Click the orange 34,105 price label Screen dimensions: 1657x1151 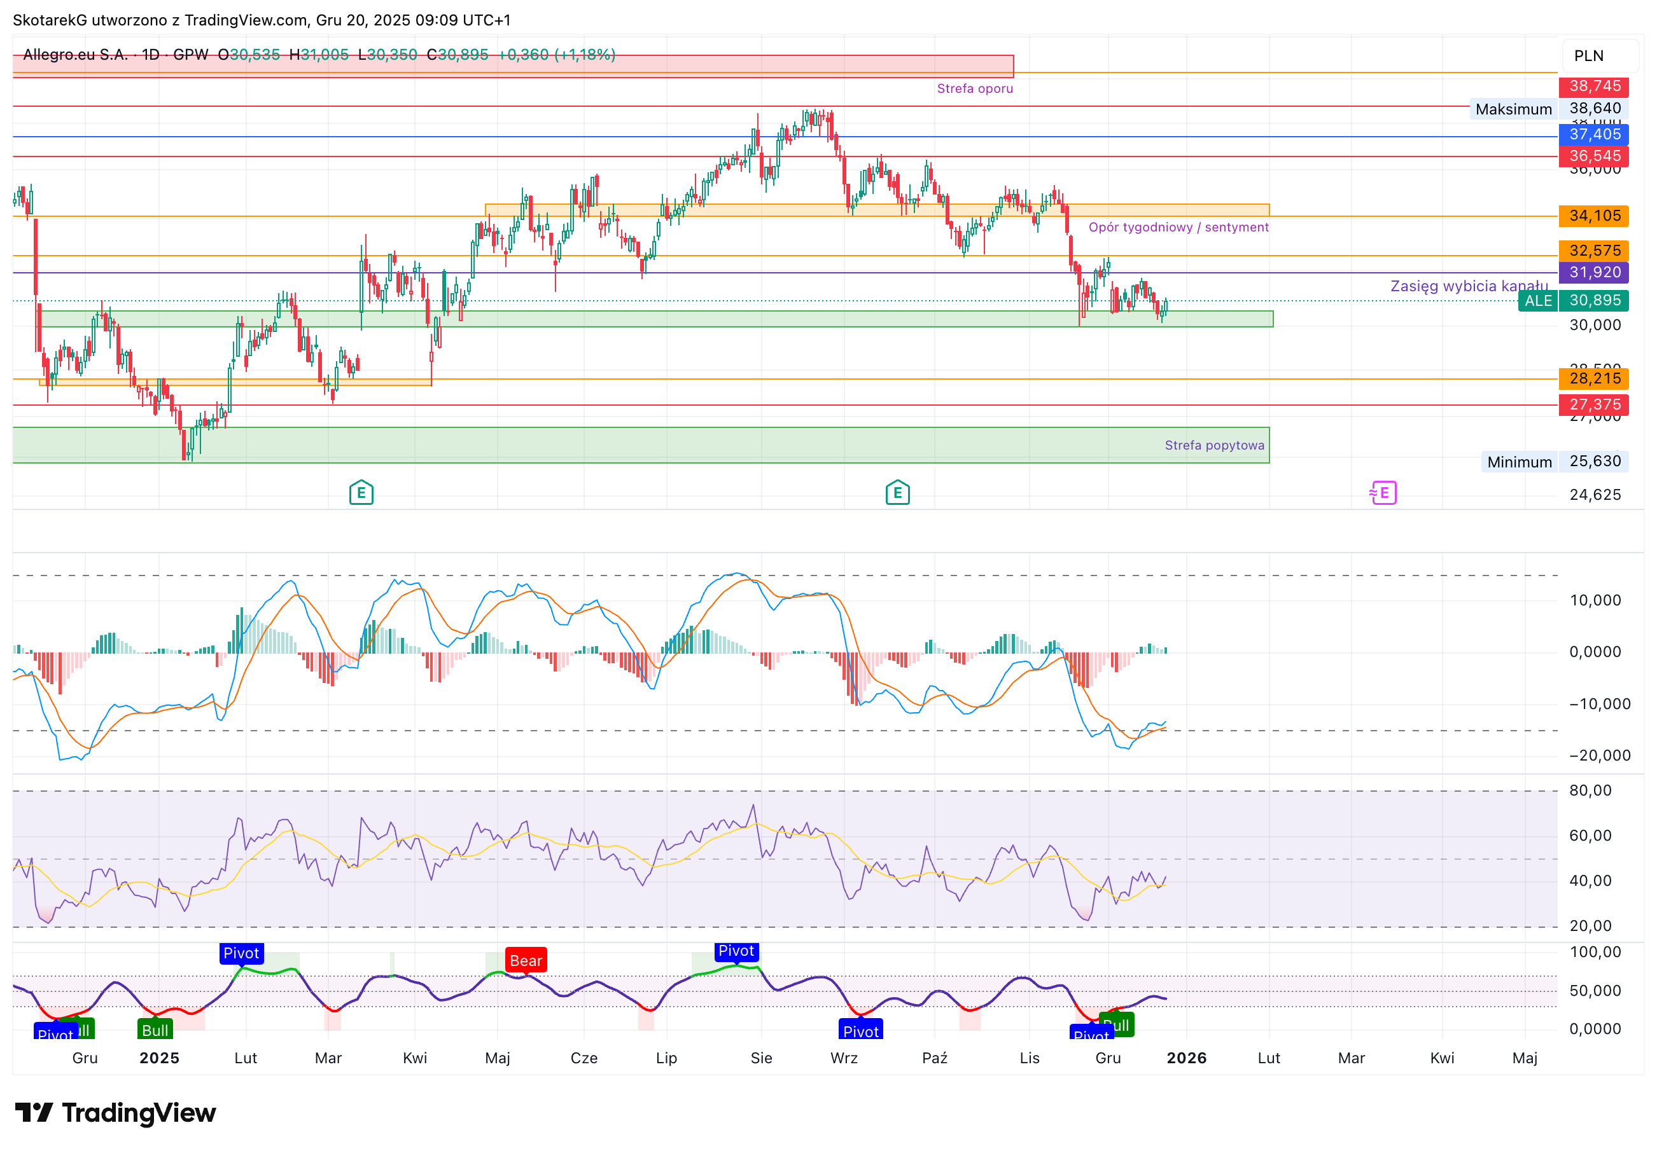(x=1593, y=216)
